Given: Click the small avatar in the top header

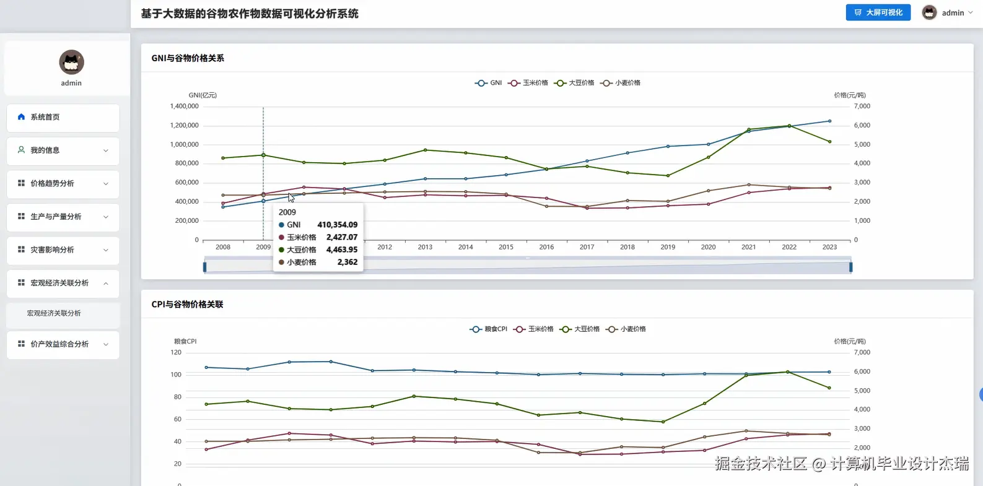Looking at the screenshot, I should (929, 12).
